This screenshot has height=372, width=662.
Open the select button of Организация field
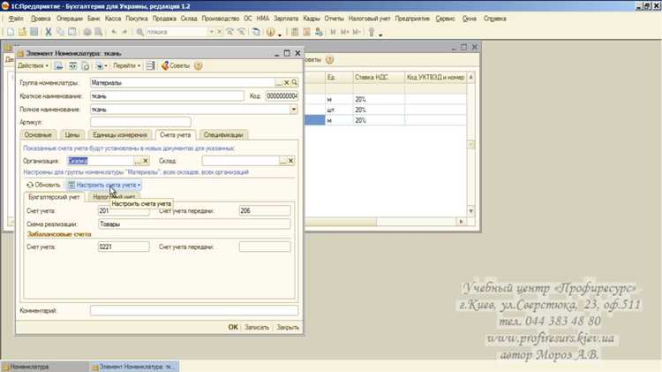(138, 161)
